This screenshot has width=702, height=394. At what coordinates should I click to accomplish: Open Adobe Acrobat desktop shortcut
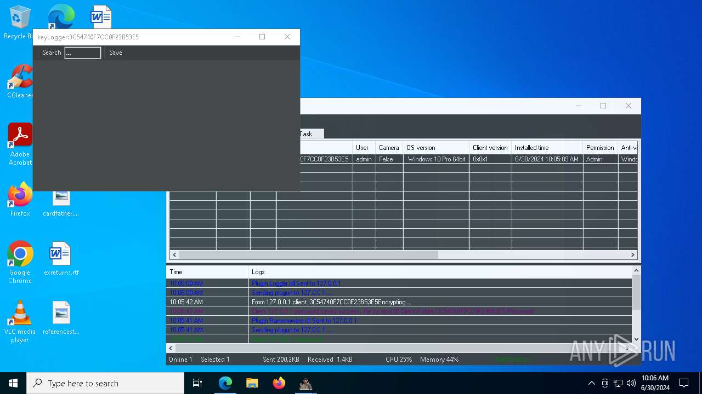pos(20,144)
